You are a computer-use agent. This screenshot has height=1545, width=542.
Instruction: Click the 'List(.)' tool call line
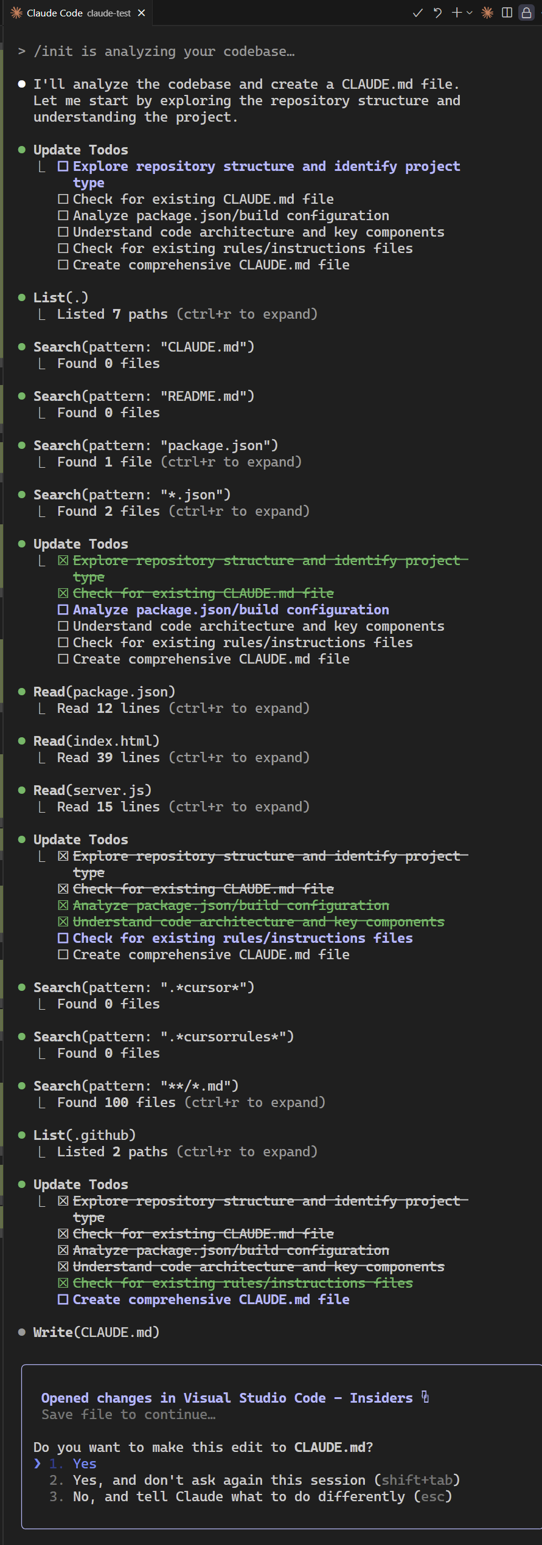(61, 297)
